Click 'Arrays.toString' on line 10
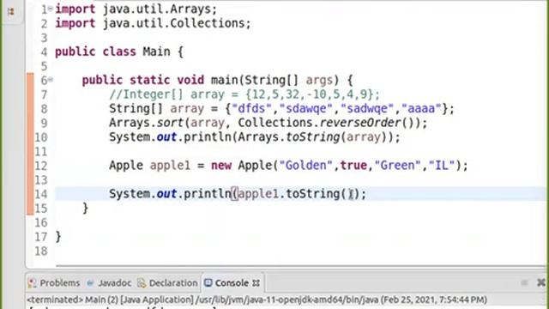 [x=289, y=137]
